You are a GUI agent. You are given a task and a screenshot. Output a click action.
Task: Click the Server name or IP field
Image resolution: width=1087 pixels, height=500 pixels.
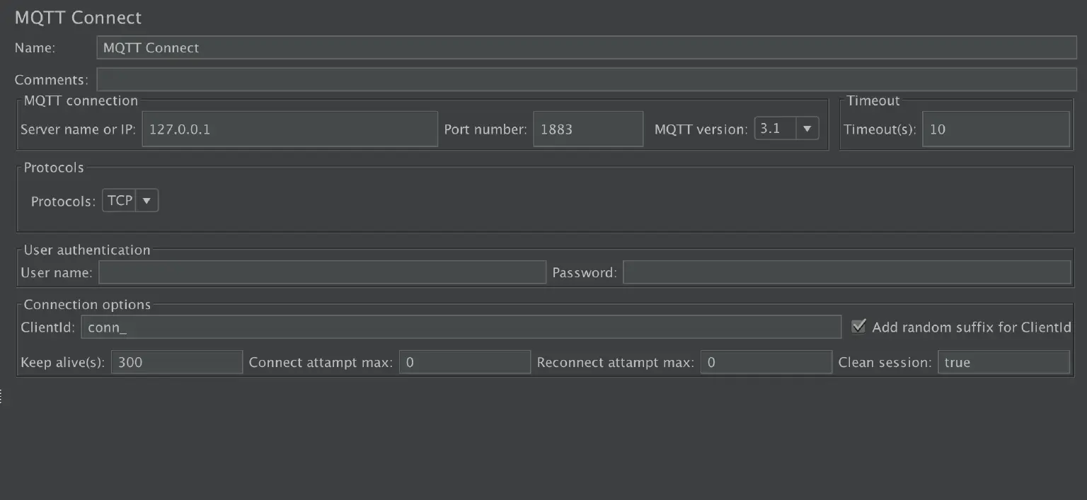coord(289,129)
